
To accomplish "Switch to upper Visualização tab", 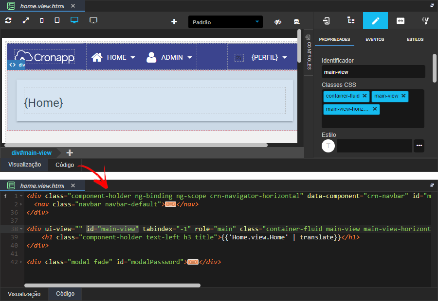I will point(24,165).
